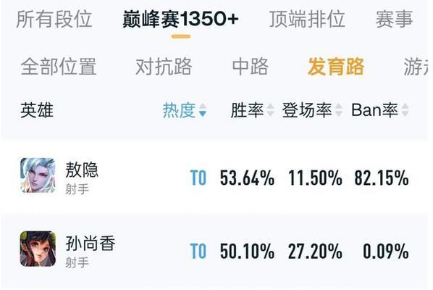Click 孙尚香 hero name
The image size is (433, 290).
91,243
